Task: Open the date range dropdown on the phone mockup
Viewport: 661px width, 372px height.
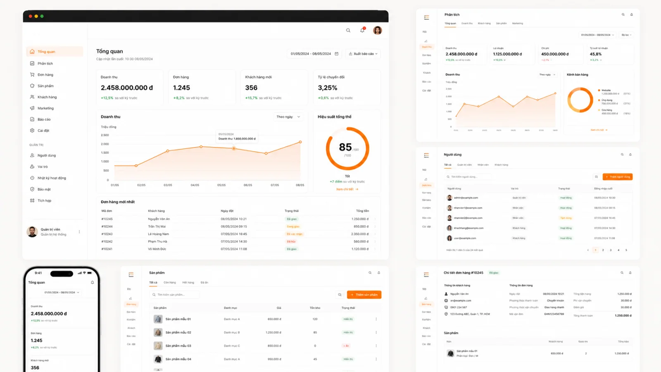Action: coord(62,293)
